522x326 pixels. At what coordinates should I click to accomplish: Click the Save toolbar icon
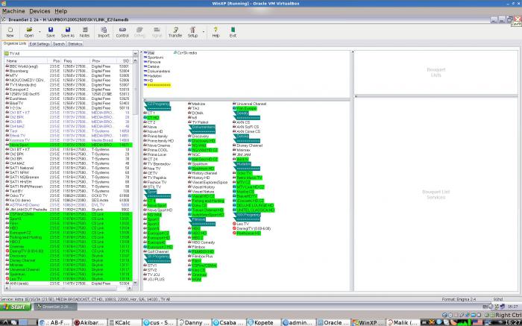click(x=51, y=32)
